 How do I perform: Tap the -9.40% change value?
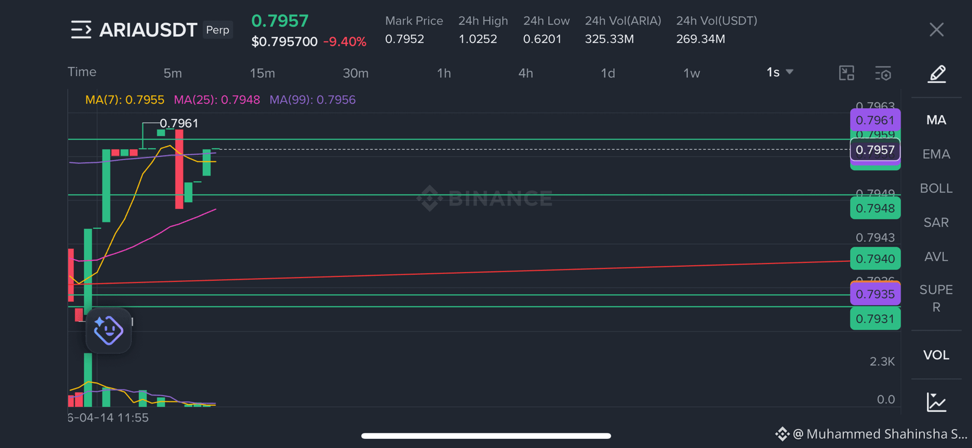point(345,42)
